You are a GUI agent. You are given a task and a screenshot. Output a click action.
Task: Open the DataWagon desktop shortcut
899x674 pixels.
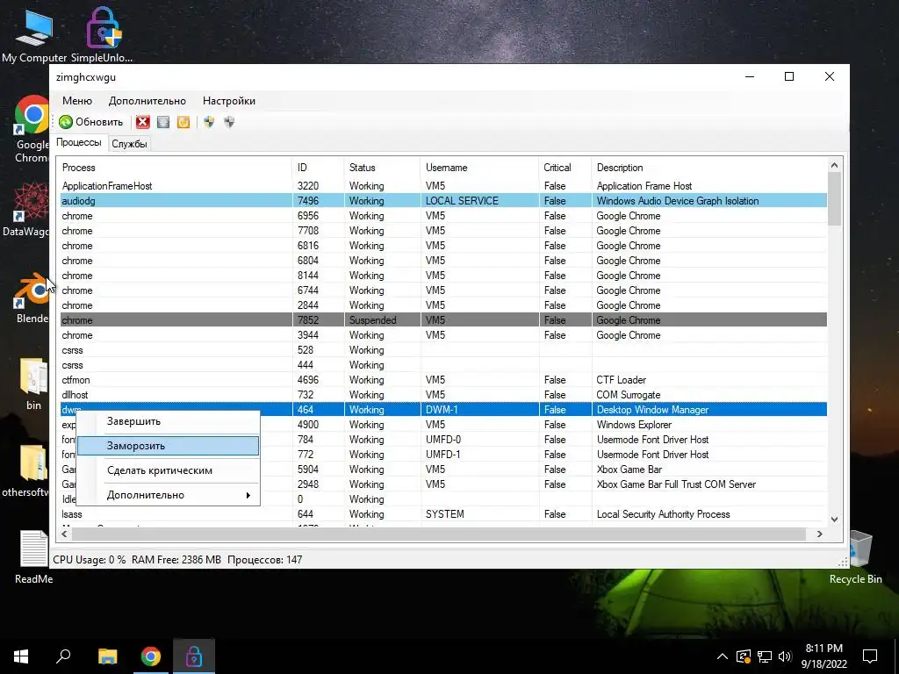pyautogui.click(x=25, y=209)
